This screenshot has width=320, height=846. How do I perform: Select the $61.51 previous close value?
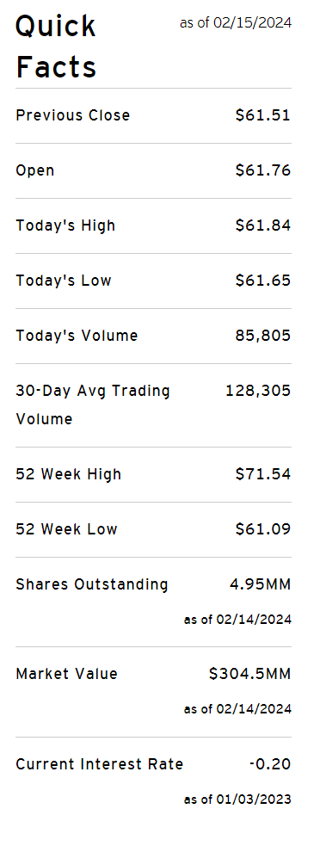pos(263,115)
